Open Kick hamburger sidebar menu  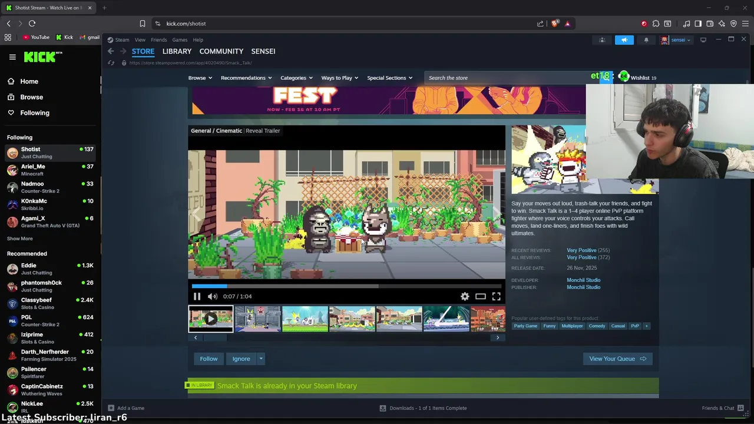pos(12,57)
